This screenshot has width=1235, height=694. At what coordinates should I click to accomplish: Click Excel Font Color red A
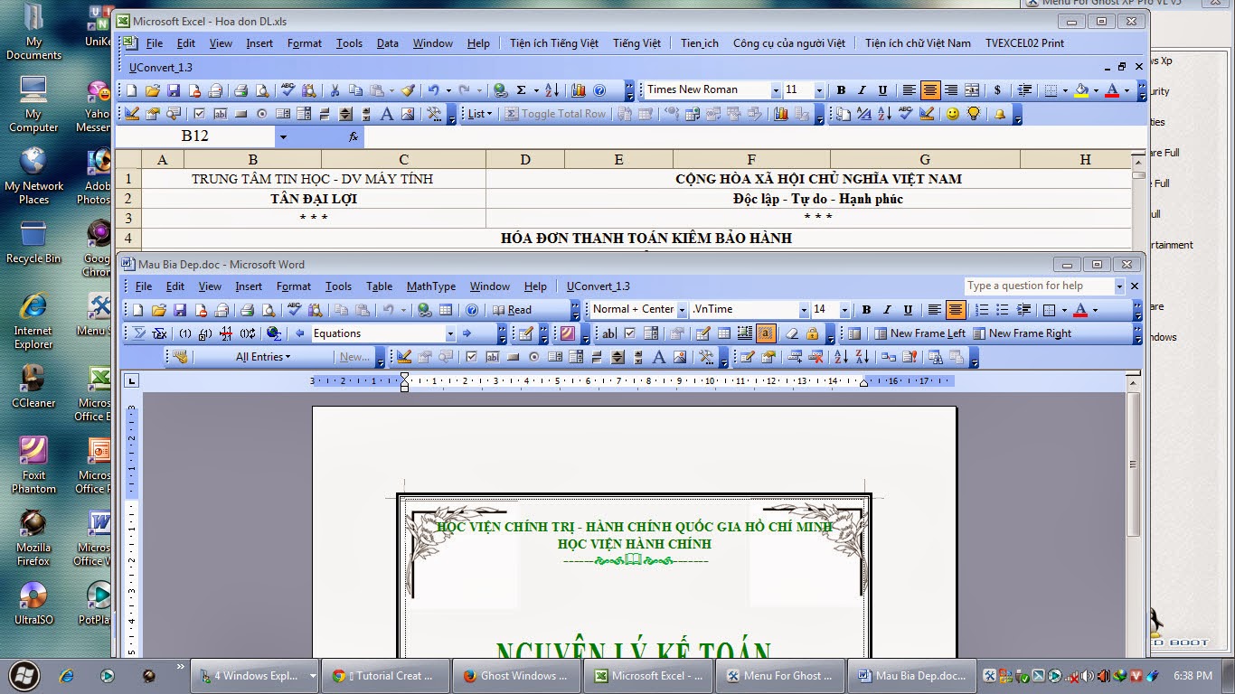[x=1112, y=90]
